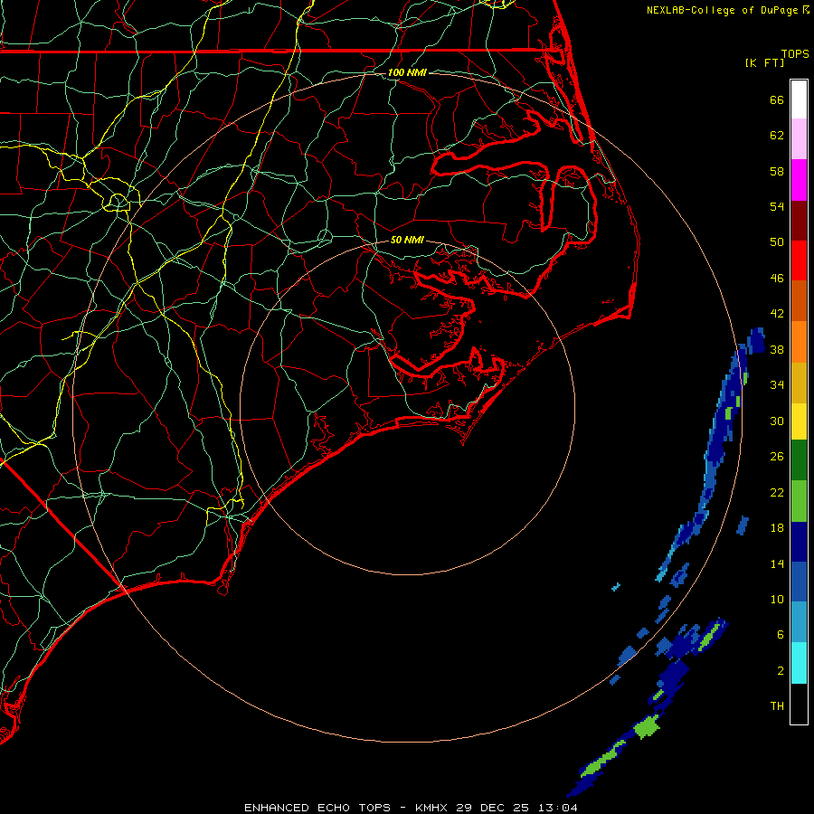
Task: Select the cyan legend swatch
Action: 799,663
